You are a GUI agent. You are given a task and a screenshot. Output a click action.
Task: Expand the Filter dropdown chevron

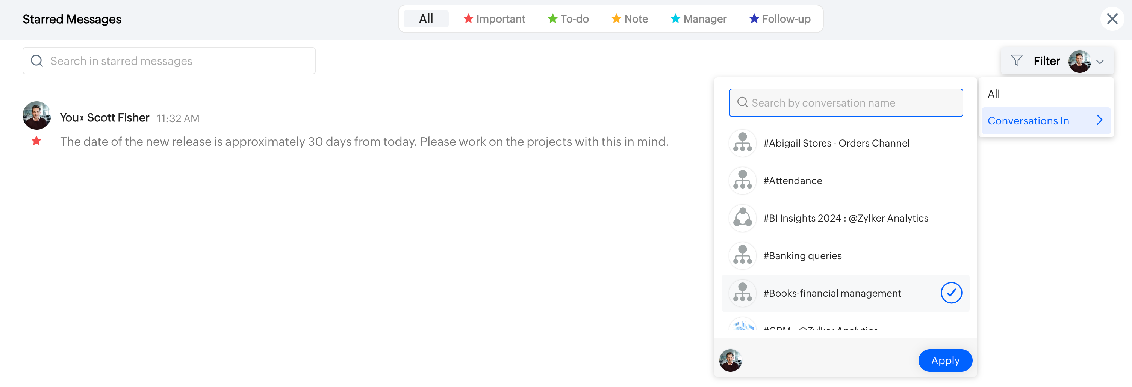(x=1100, y=61)
